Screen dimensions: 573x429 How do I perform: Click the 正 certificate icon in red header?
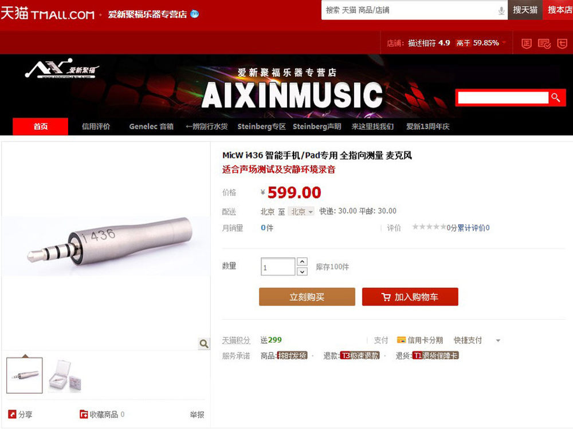click(x=526, y=44)
